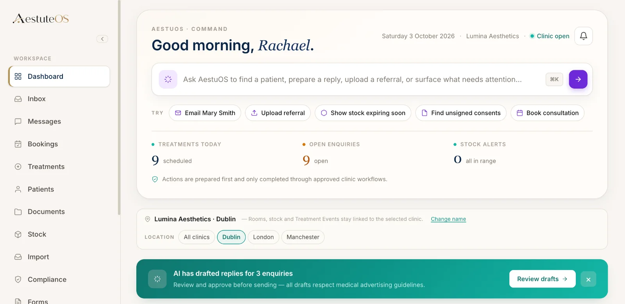Select the Upload referral suggestion
The image size is (625, 304).
tap(278, 113)
